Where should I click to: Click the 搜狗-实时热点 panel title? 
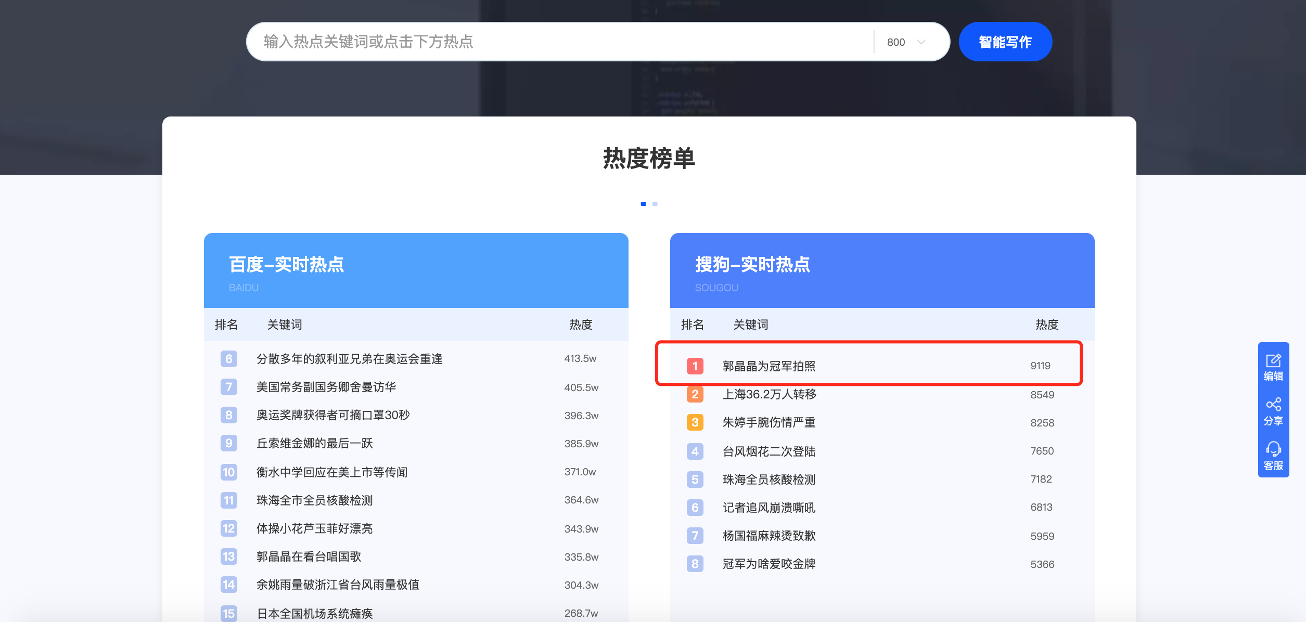pyautogui.click(x=752, y=265)
